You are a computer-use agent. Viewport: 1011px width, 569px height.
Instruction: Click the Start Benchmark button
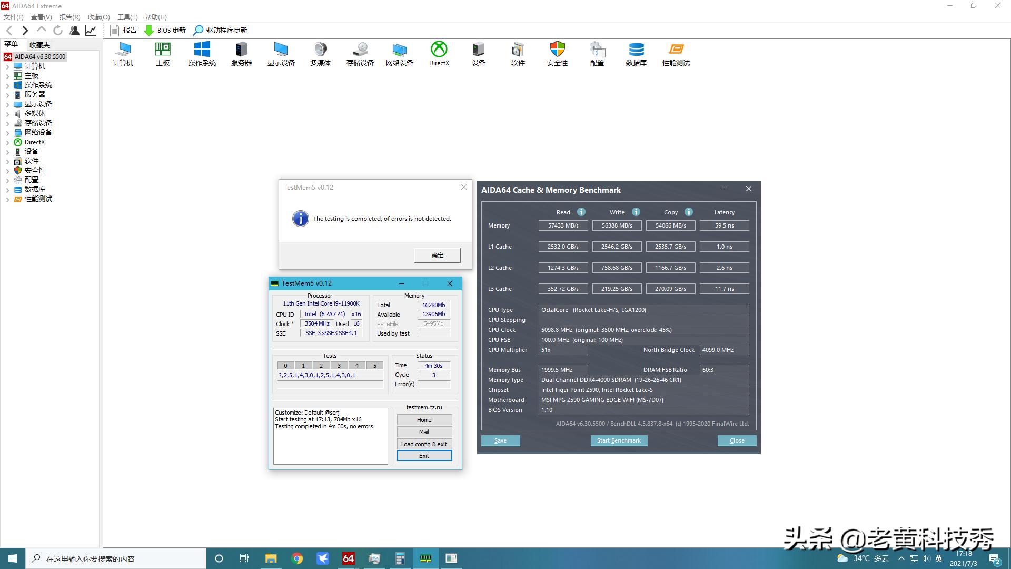click(x=619, y=440)
